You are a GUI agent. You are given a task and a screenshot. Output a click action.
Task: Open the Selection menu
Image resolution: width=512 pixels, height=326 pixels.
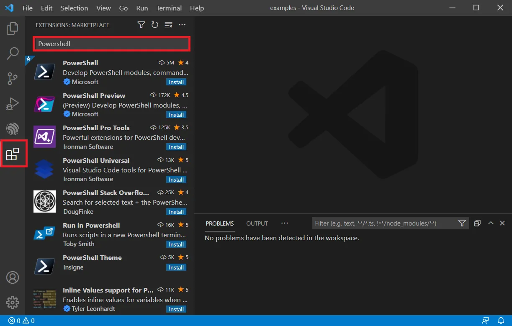74,8
